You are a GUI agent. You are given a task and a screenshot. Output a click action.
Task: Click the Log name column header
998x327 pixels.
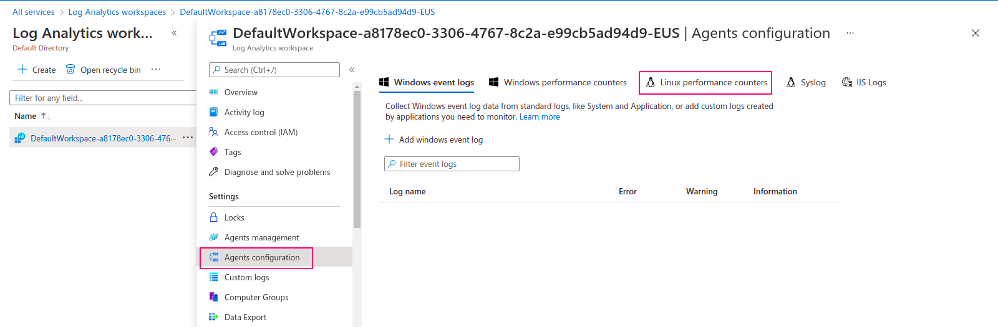click(x=407, y=191)
